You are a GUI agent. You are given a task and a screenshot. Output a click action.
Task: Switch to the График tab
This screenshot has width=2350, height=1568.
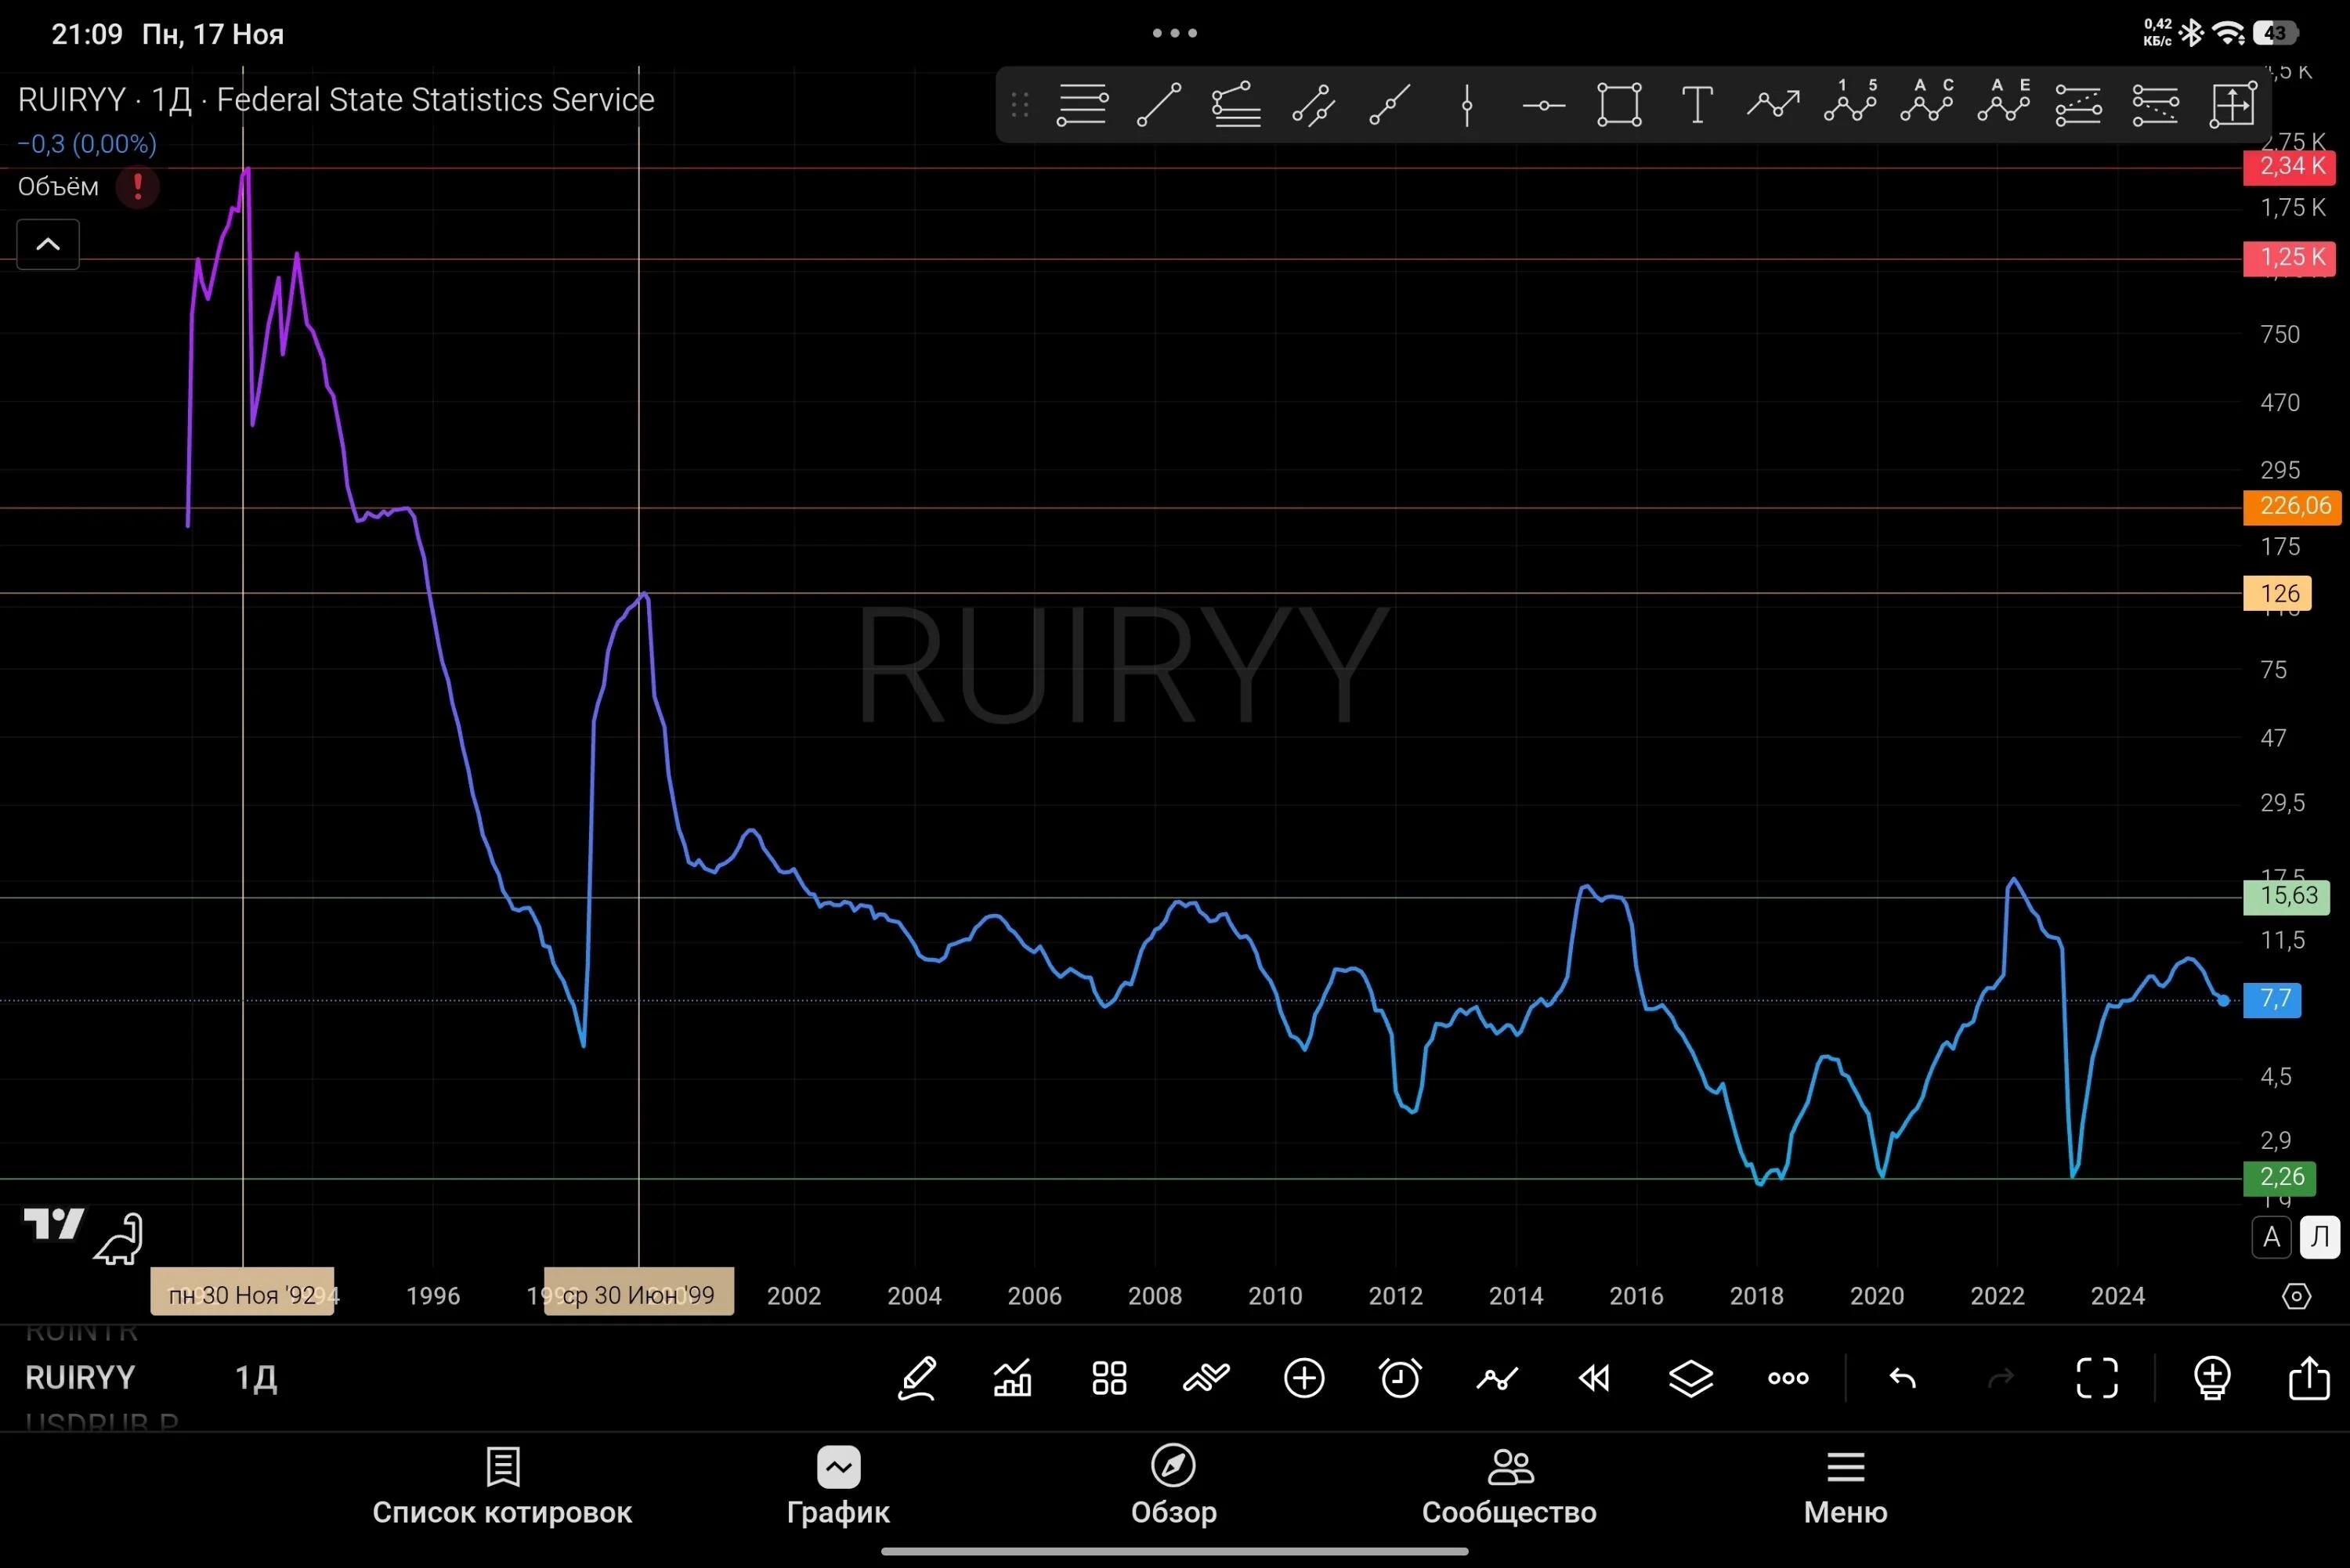[838, 1486]
